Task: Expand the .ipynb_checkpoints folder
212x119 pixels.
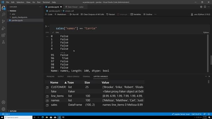Action: click(x=20, y=17)
